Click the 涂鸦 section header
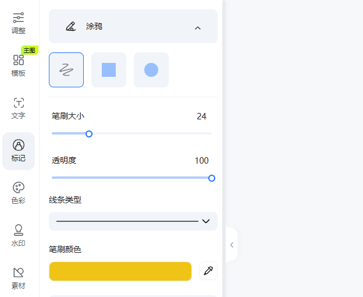Image resolution: width=363 pixels, height=297 pixels. tap(133, 26)
